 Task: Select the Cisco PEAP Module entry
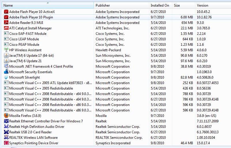point(24,44)
